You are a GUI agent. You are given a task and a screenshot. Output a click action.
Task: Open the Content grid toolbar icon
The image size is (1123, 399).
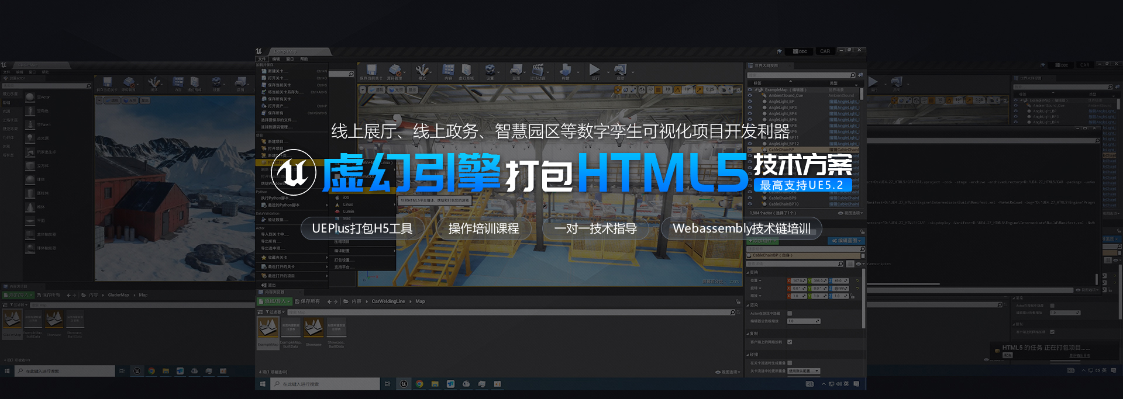pos(448,71)
